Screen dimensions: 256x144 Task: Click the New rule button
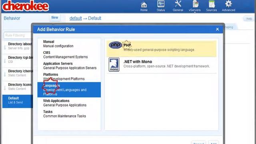pyautogui.click(x=55, y=18)
